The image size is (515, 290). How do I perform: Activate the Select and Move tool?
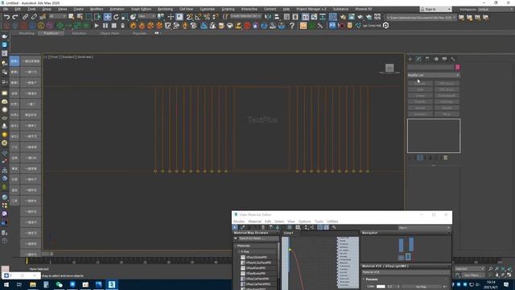pyautogui.click(x=107, y=17)
